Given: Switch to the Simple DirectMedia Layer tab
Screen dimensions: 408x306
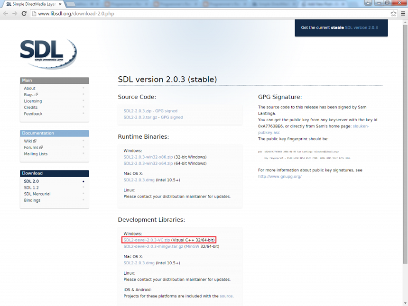Looking at the screenshot, I should [x=31, y=4].
